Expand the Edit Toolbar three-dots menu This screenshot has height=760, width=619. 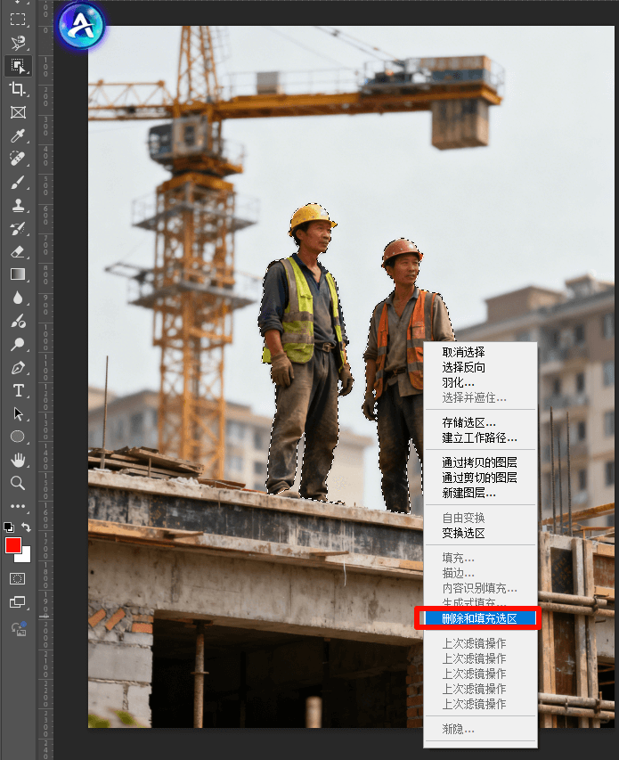click(17, 506)
